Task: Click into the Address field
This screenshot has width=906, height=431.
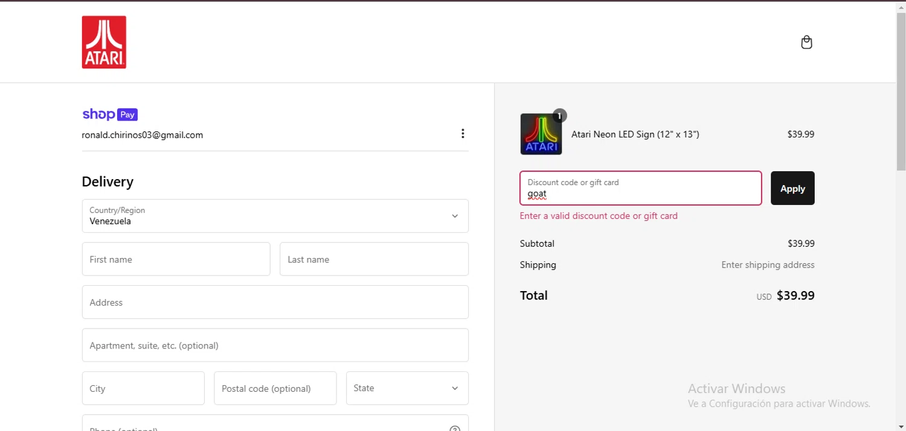Action: pos(275,302)
